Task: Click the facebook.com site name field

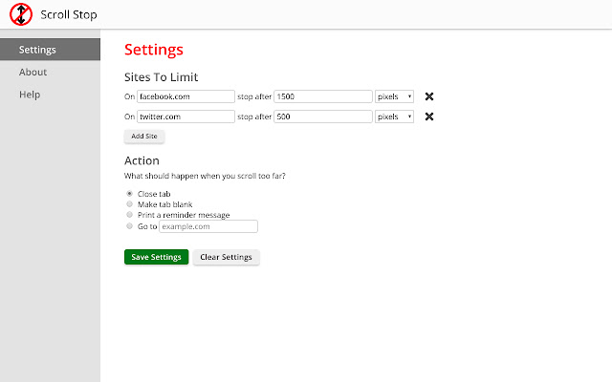Action: pyautogui.click(x=186, y=95)
